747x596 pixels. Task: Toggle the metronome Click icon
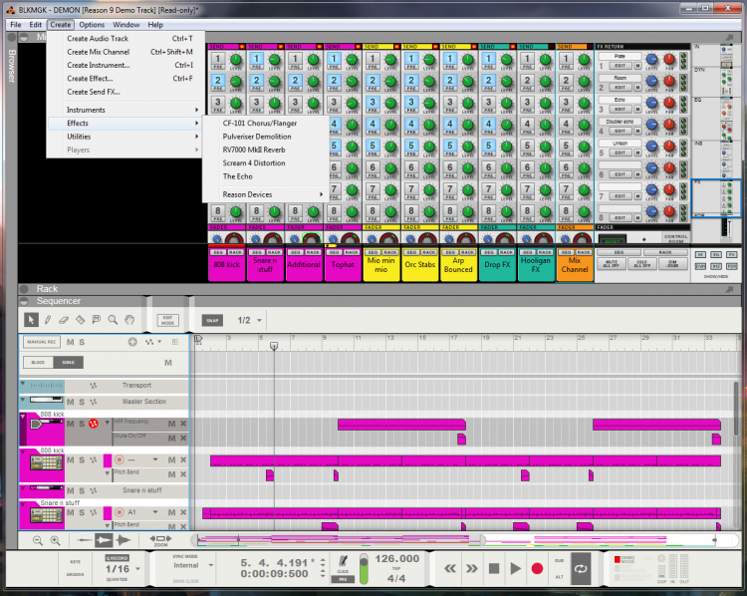pyautogui.click(x=343, y=561)
